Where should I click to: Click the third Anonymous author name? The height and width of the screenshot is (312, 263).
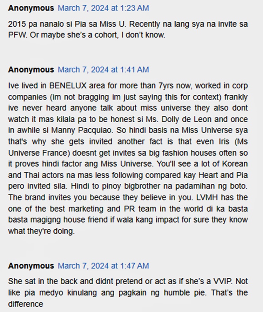tap(31, 266)
